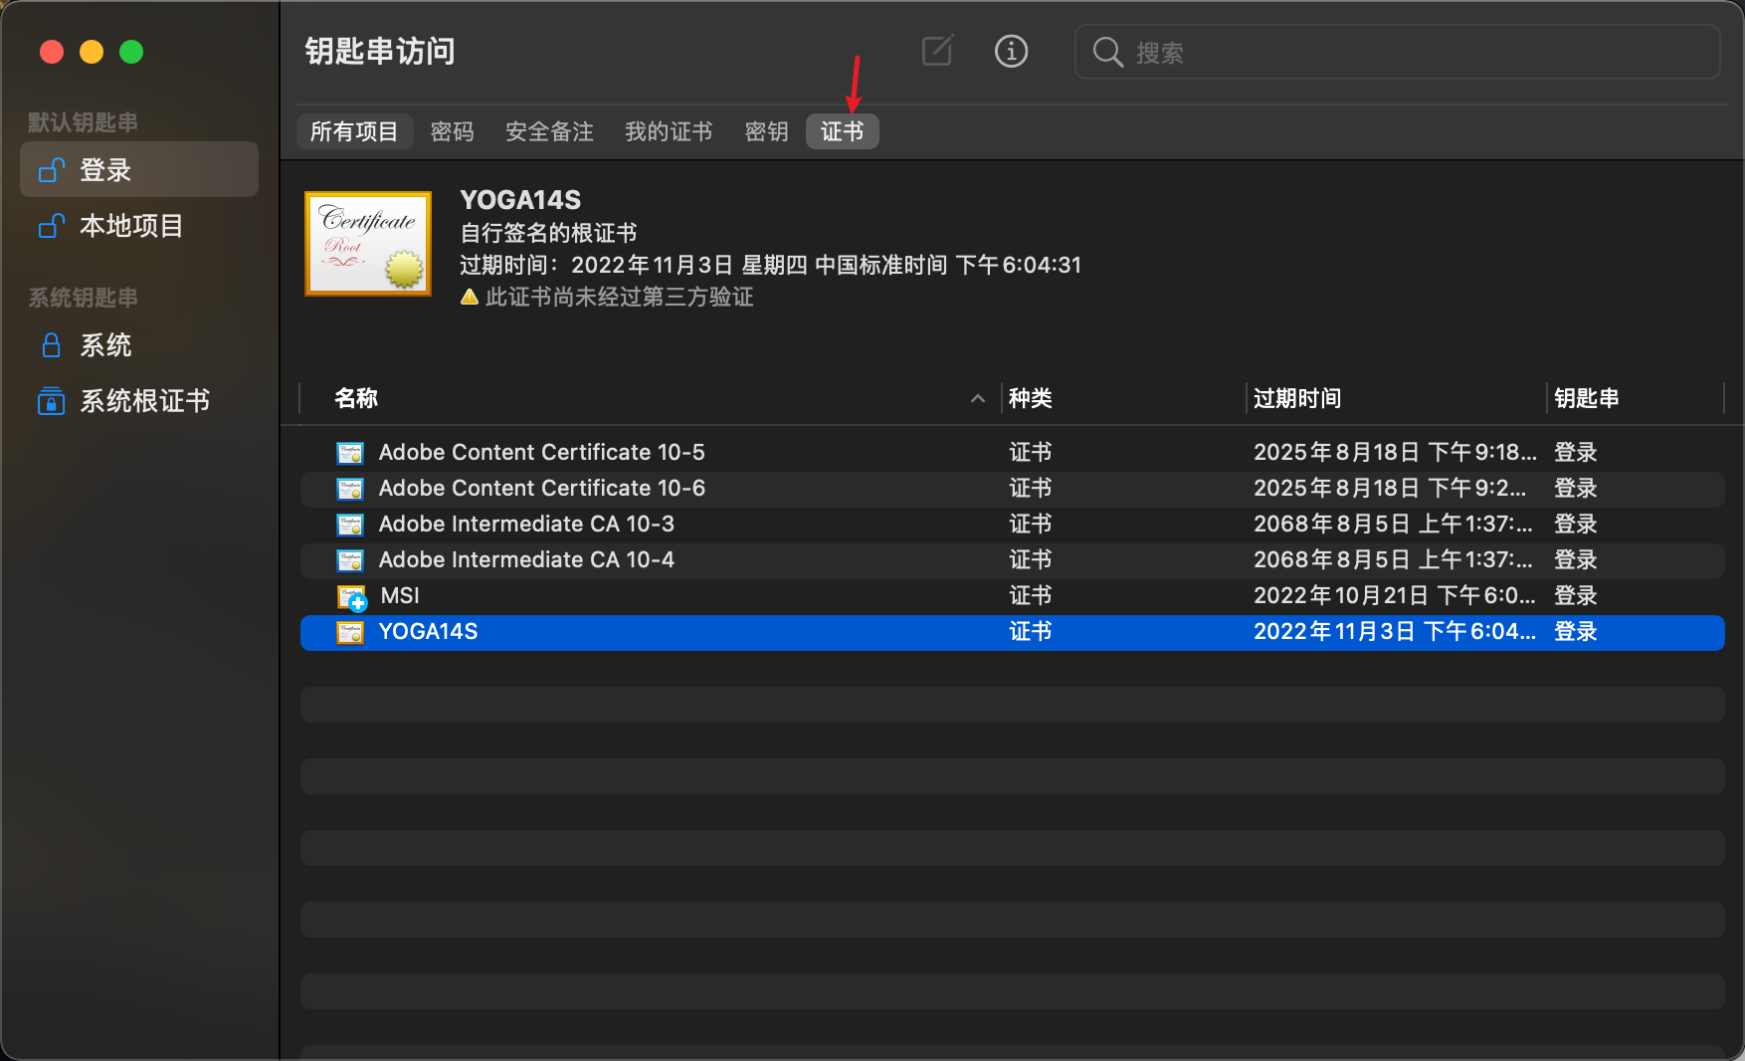Select the 安全备注 tab
Viewport: 1745px width, 1061px height.
[549, 131]
